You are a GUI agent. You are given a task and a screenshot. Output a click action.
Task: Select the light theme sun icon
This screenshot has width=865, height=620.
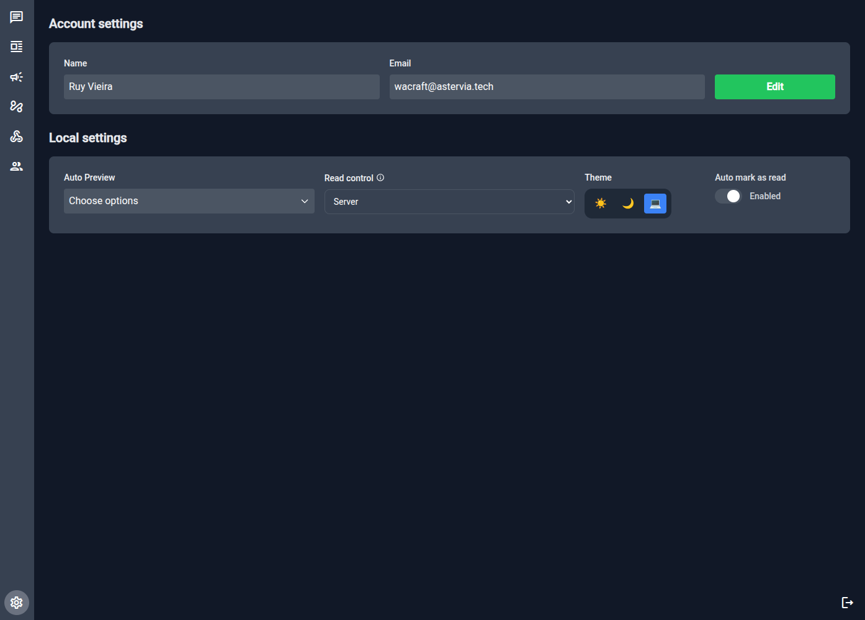[601, 203]
